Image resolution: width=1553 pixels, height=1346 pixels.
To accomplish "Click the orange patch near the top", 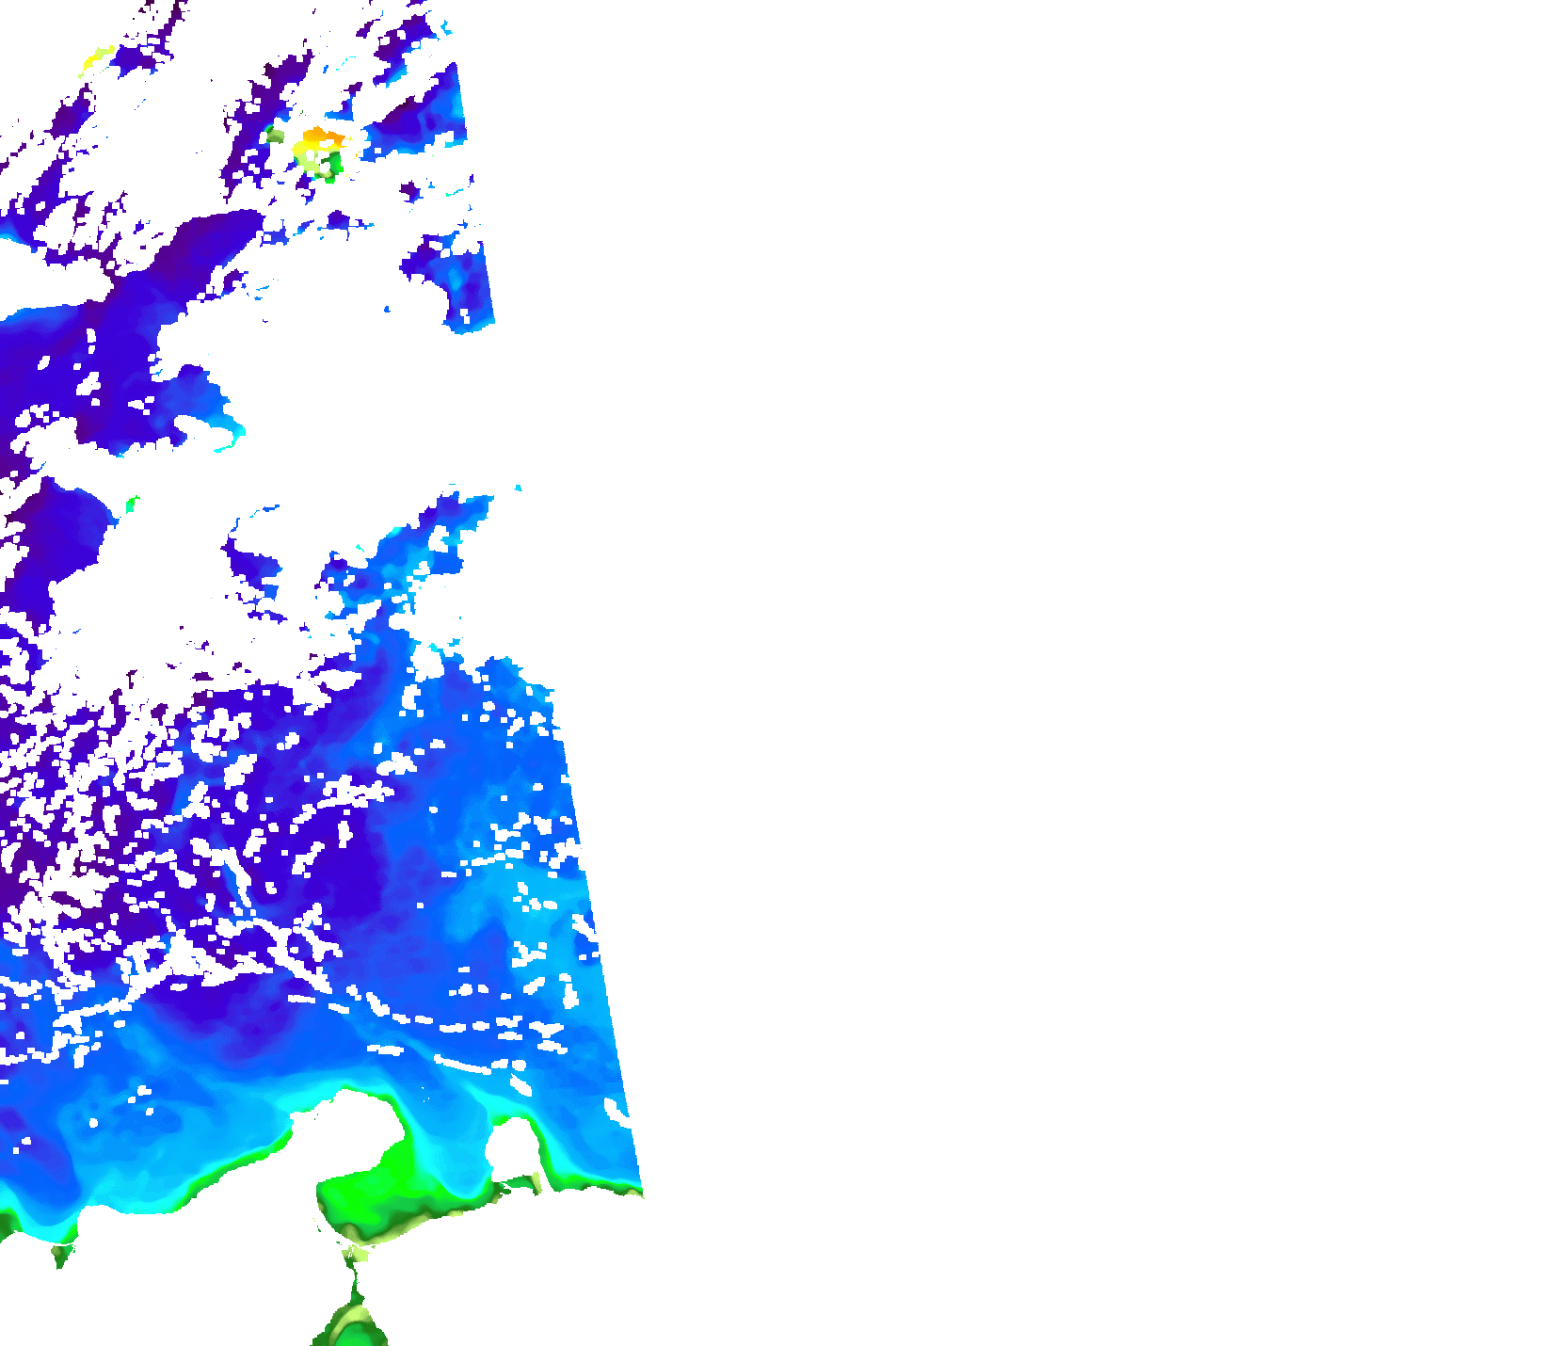I will point(320,139).
